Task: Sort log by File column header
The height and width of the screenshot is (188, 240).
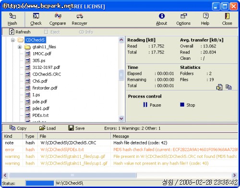Action: point(74,136)
